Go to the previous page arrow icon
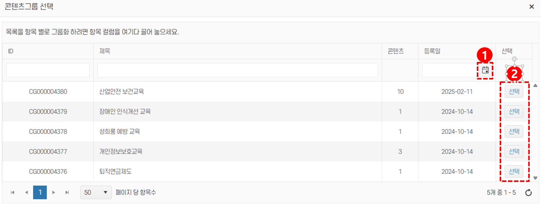 click(x=26, y=193)
